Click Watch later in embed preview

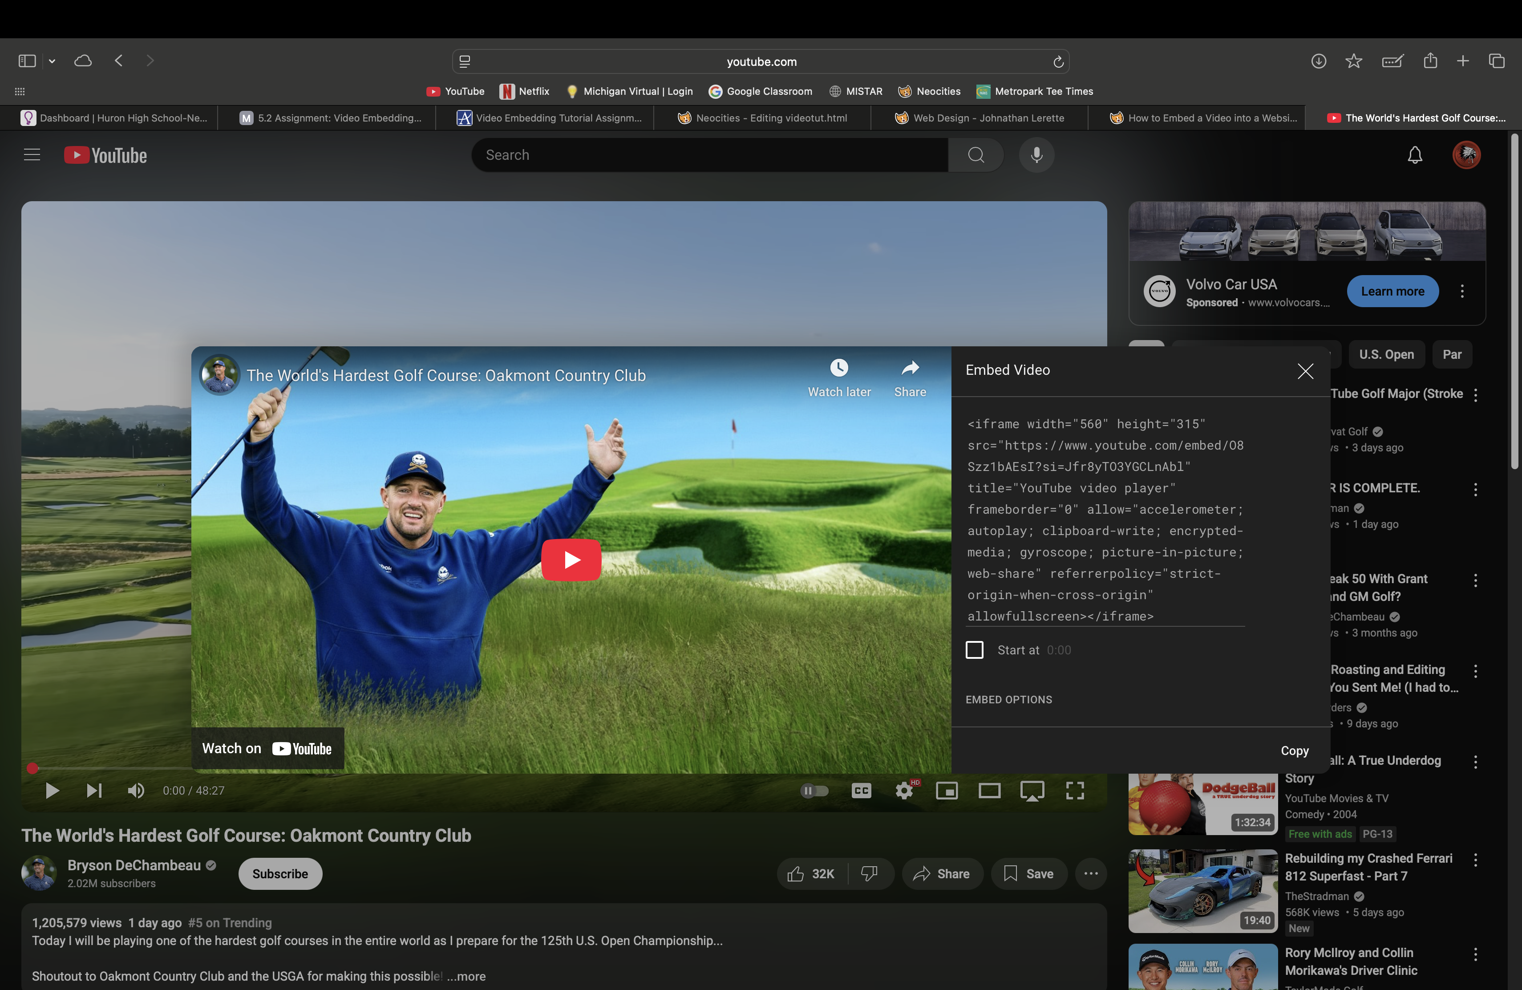[839, 378]
